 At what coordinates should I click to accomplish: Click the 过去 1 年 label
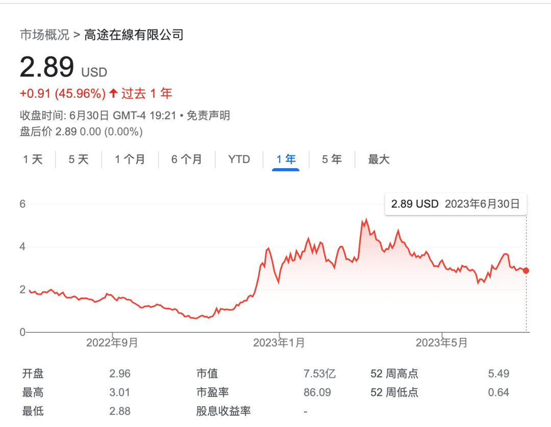[147, 94]
